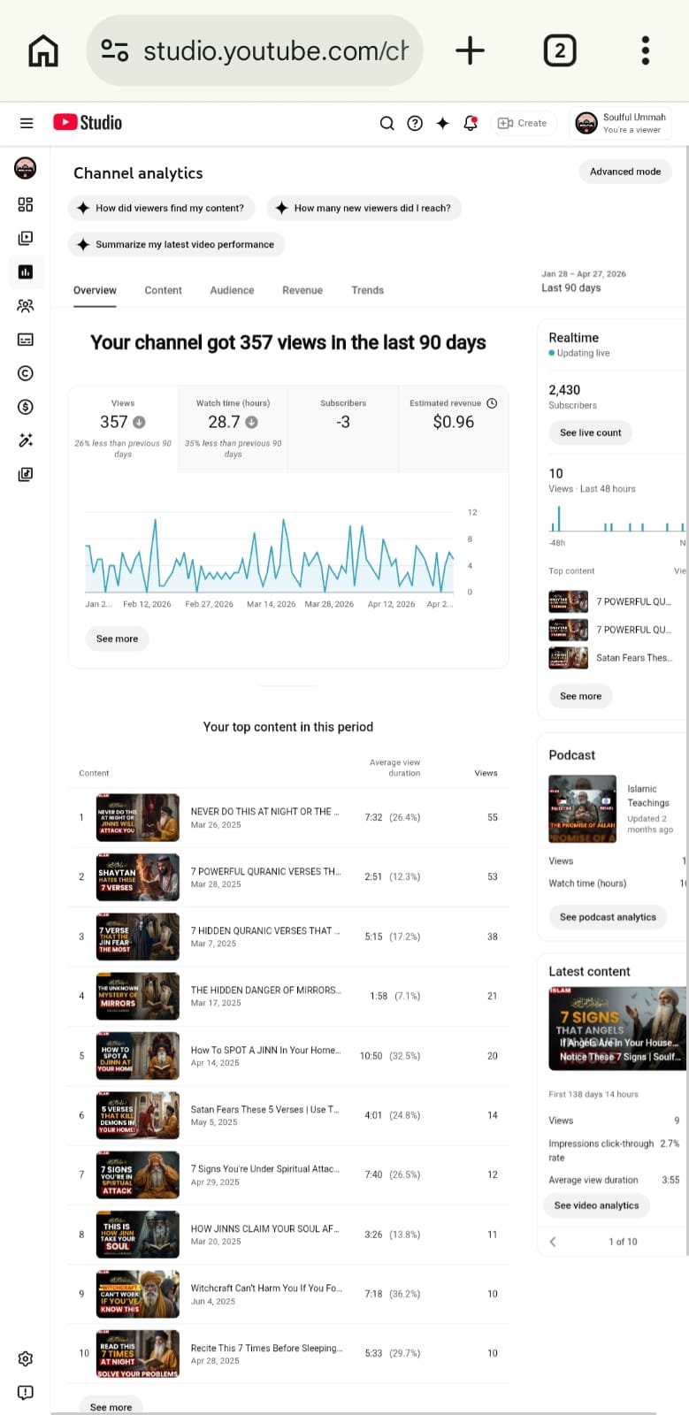The image size is (689, 1415).
Task: Open the Last 90 days date range selector
Action: [x=584, y=281]
